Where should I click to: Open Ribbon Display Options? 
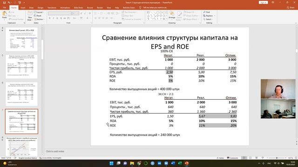coord(273,2)
